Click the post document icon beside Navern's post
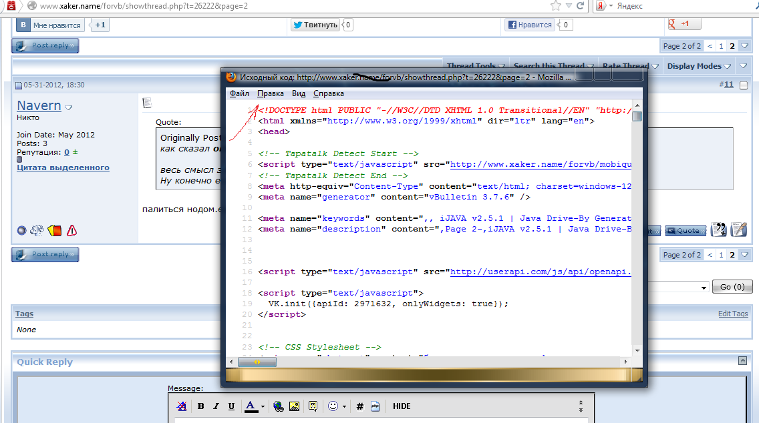 point(147,103)
